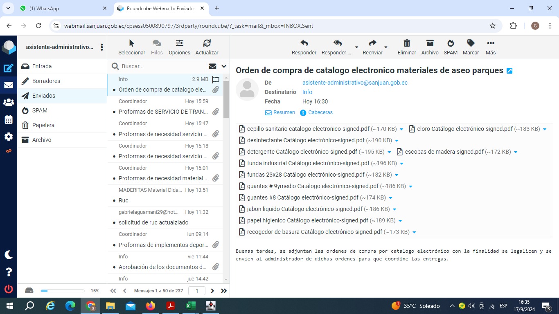The width and height of the screenshot is (559, 314).
Task: Toggle dark mode moon icon
Action: pyautogui.click(x=9, y=255)
